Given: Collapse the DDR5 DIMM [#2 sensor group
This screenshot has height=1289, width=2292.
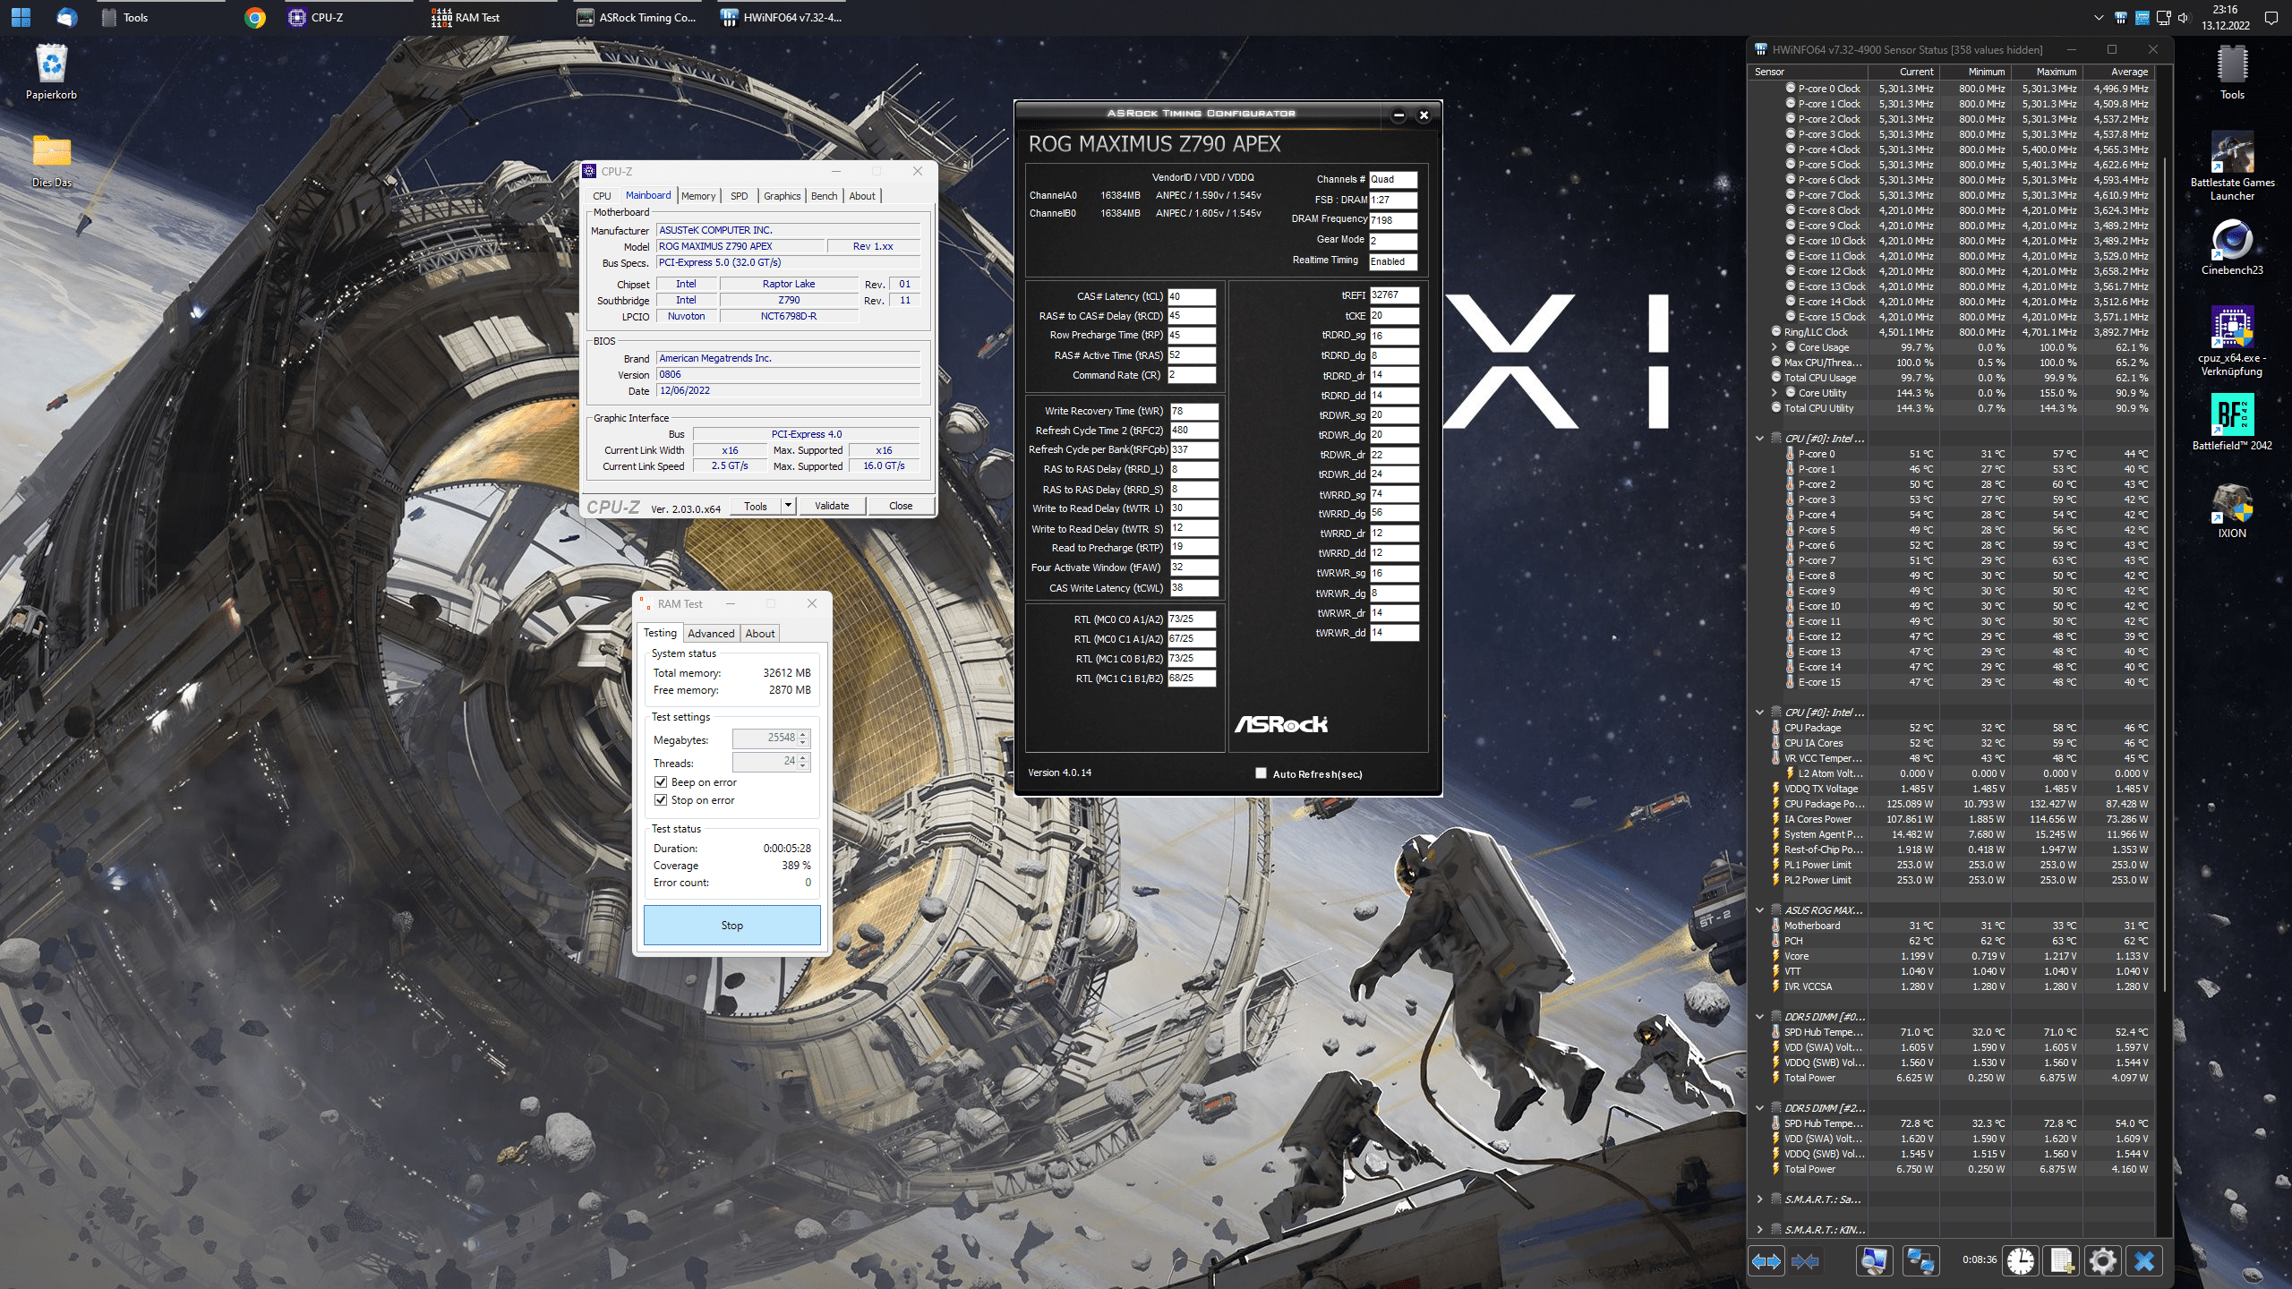Looking at the screenshot, I should 1759,1108.
